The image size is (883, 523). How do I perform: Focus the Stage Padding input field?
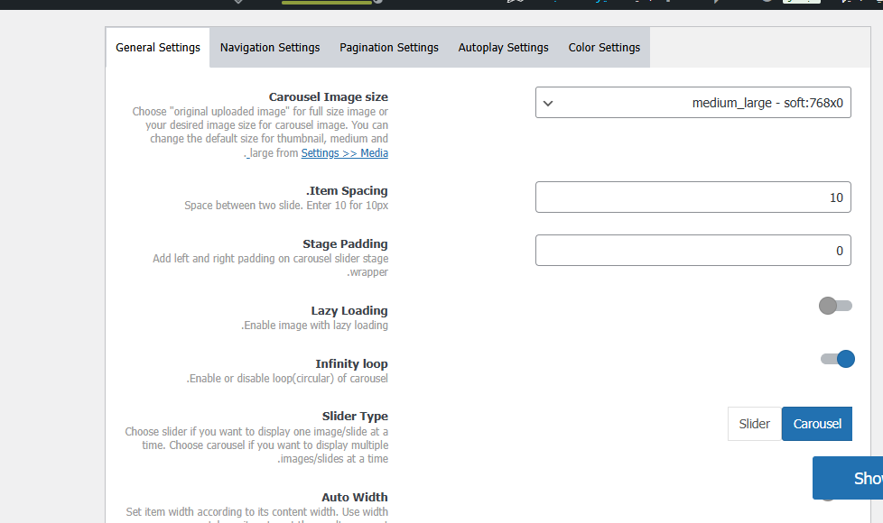692,251
